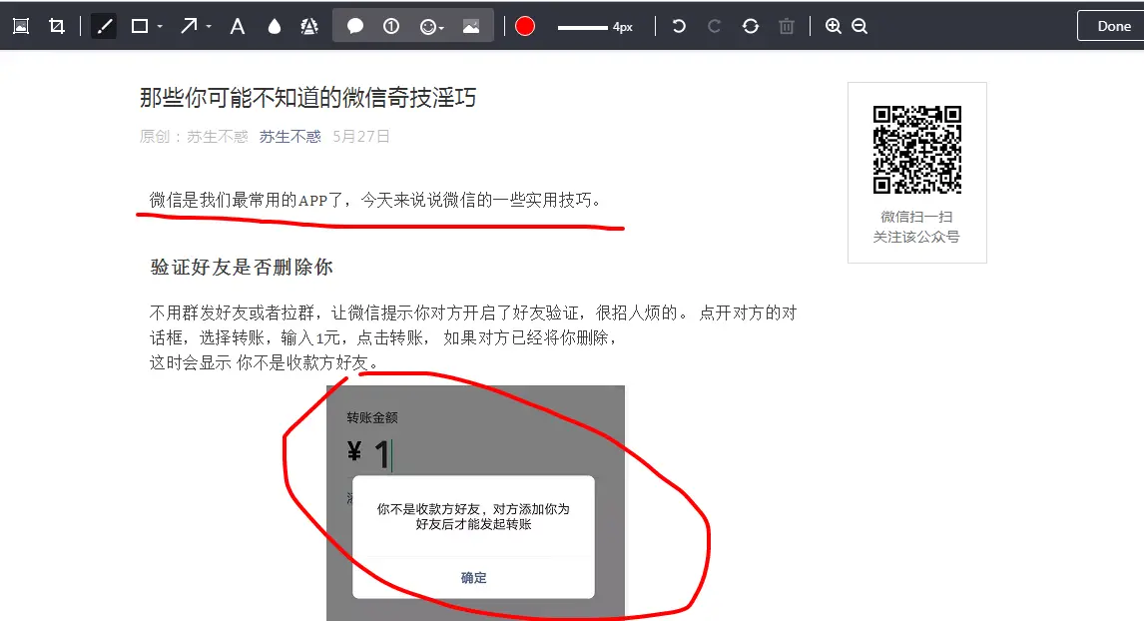1144x621 pixels.
Task: Select the Pen drawing tool
Action: coord(105,26)
